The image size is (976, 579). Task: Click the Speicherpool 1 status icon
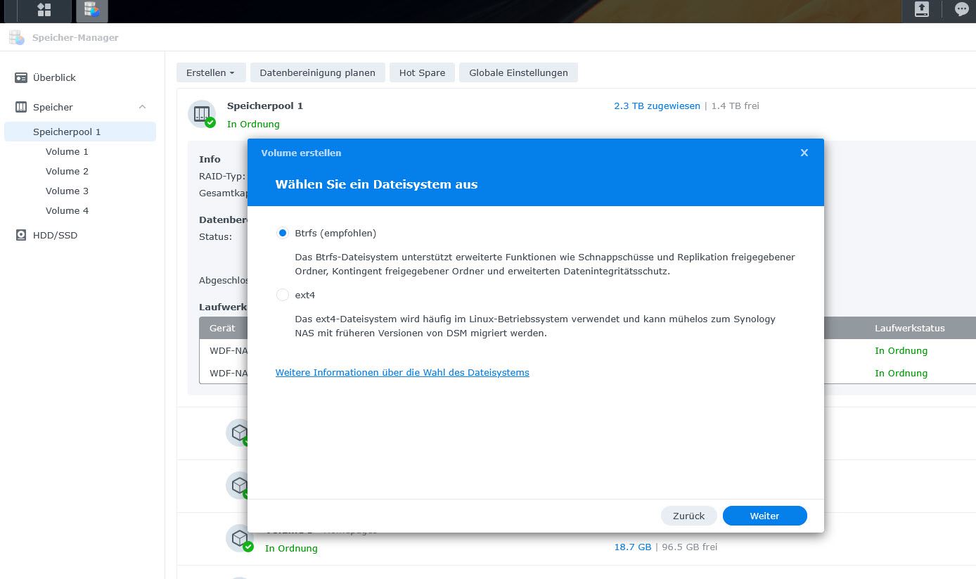point(202,114)
